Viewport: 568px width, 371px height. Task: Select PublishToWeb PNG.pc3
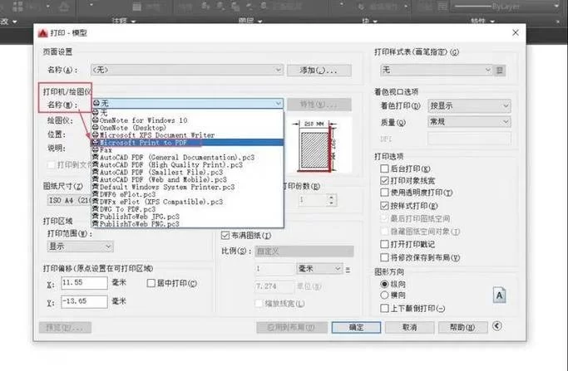tap(187, 224)
